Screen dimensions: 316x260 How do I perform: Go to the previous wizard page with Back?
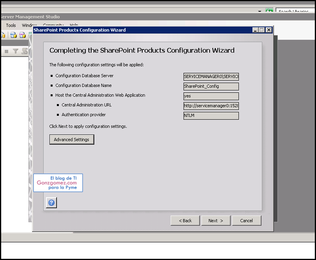(x=185, y=221)
